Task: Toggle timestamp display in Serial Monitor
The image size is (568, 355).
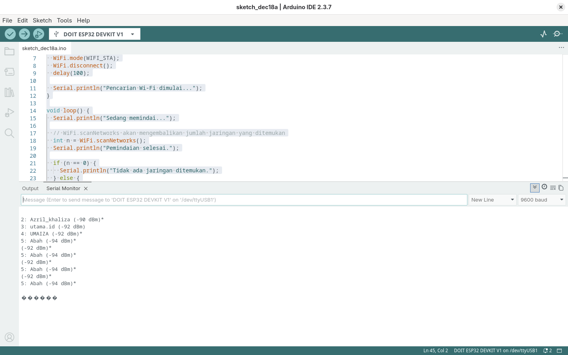Action: tap(544, 187)
